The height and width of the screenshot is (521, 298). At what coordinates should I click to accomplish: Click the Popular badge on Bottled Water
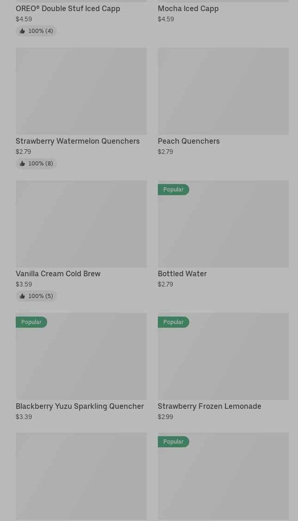point(174,190)
